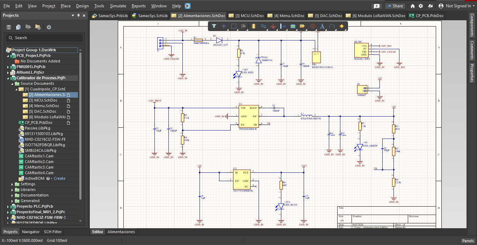Click the folder search icon in Projects panel
Viewport: 477px width, 245px height.
pyautogui.click(x=28, y=27)
